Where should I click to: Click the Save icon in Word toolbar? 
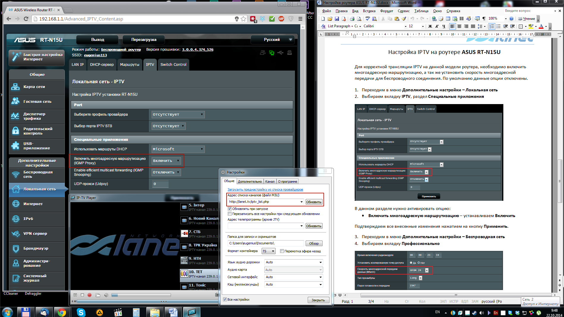coord(337,19)
